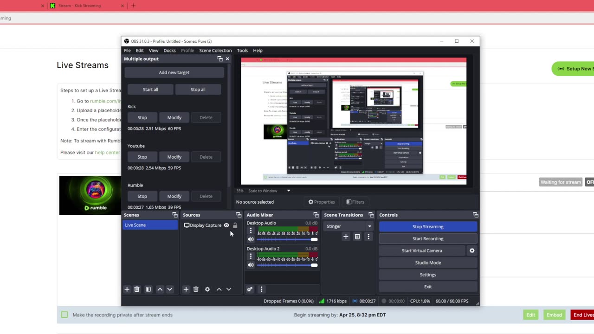
Task: Delete source with the Sources trash icon
Action: pos(196,289)
